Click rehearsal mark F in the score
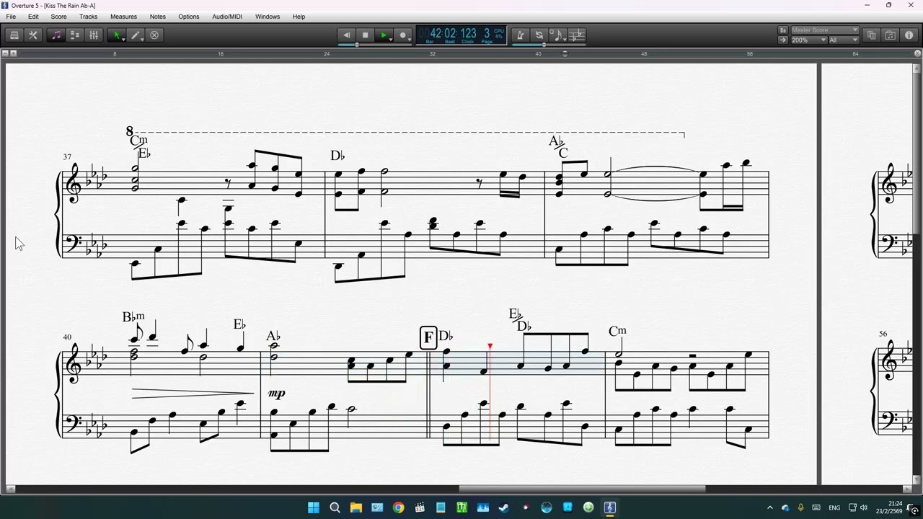 428,337
